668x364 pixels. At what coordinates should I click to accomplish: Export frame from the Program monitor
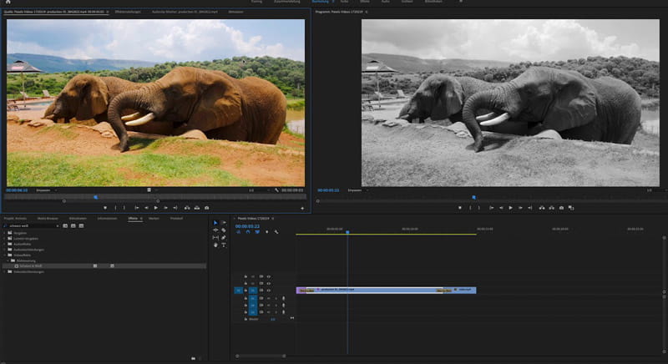(561, 208)
